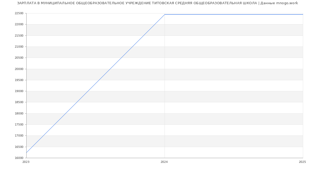
Task: Select the 18500 y-axis label
Action: point(19,102)
